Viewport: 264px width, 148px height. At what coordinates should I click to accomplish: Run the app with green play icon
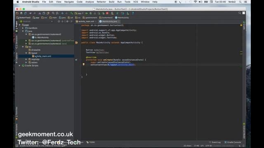tap(87, 13)
